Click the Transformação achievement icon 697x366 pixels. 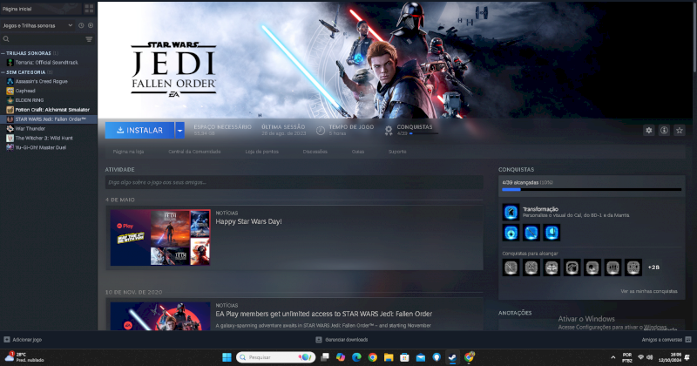tap(511, 212)
